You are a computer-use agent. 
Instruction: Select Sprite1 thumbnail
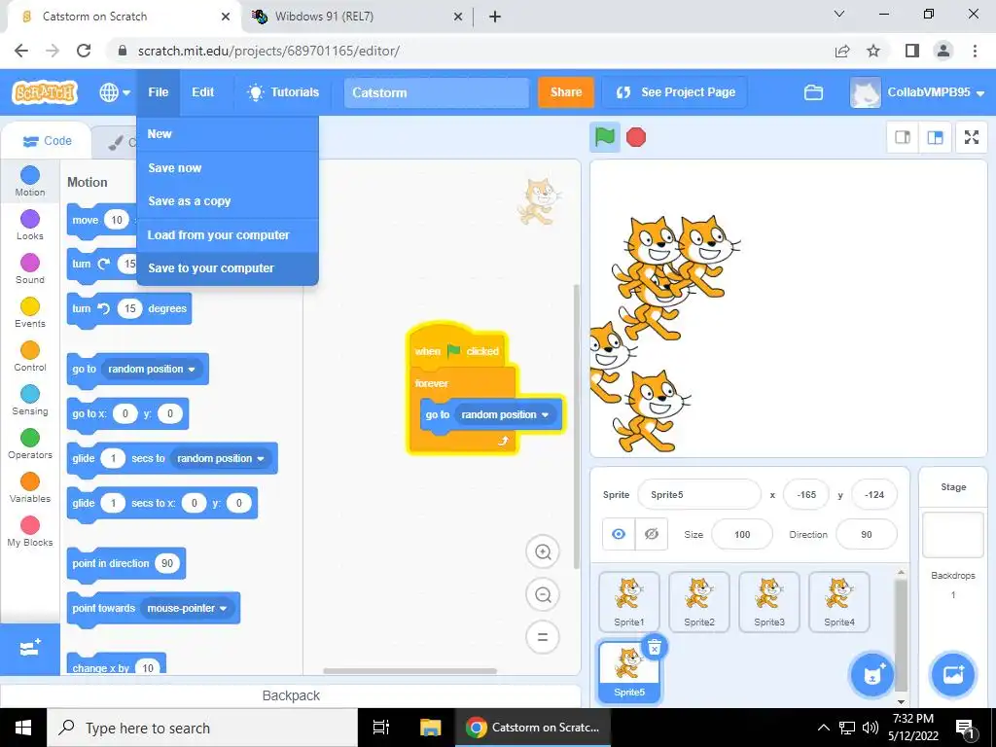[629, 601]
